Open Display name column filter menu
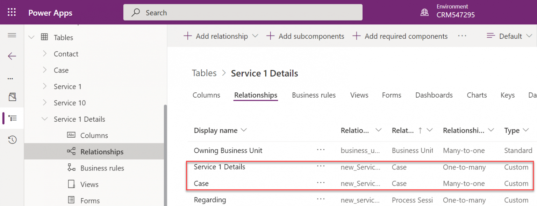The image size is (537, 206). (x=244, y=130)
